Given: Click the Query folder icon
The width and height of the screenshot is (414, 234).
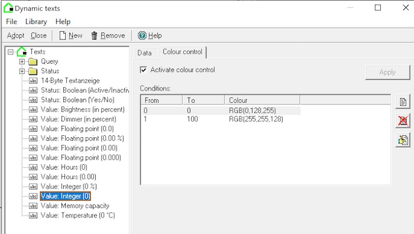Looking at the screenshot, I should tap(33, 61).
